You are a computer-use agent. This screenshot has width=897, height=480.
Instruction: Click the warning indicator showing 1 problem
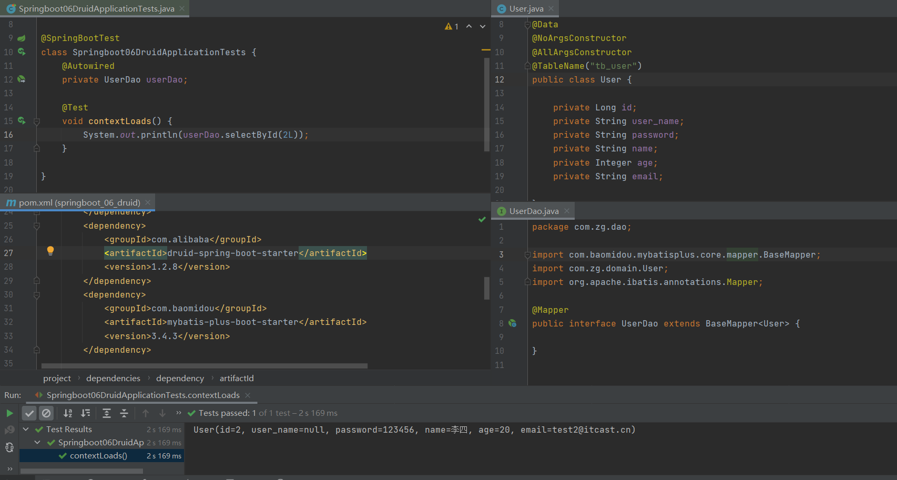point(452,26)
